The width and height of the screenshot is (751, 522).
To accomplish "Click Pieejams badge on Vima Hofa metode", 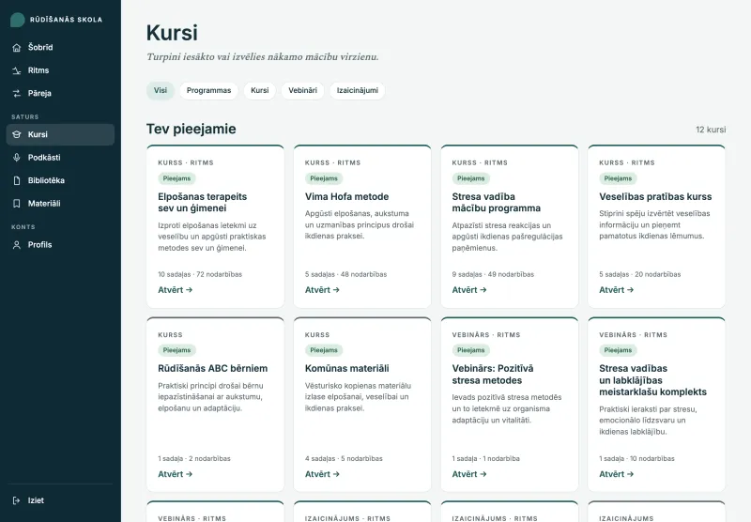I will (324, 178).
